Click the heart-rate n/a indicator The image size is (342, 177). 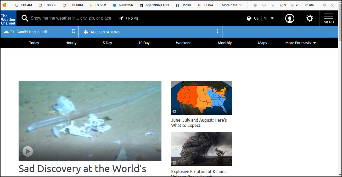(309, 5)
